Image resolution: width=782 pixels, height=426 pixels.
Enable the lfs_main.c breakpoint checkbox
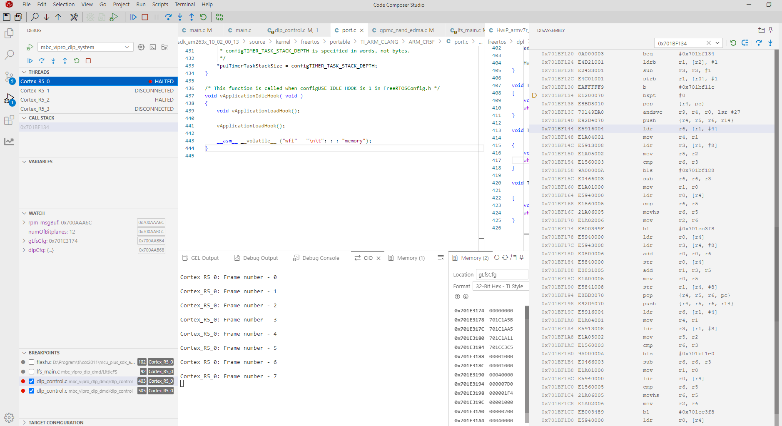(31, 372)
